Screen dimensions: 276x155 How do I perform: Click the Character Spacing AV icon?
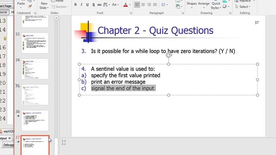(x=105, y=5)
